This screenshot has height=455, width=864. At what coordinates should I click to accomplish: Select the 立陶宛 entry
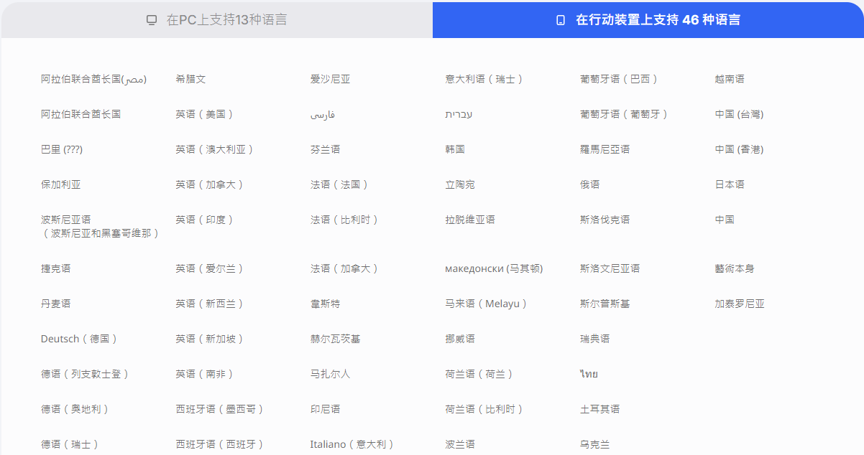(460, 184)
